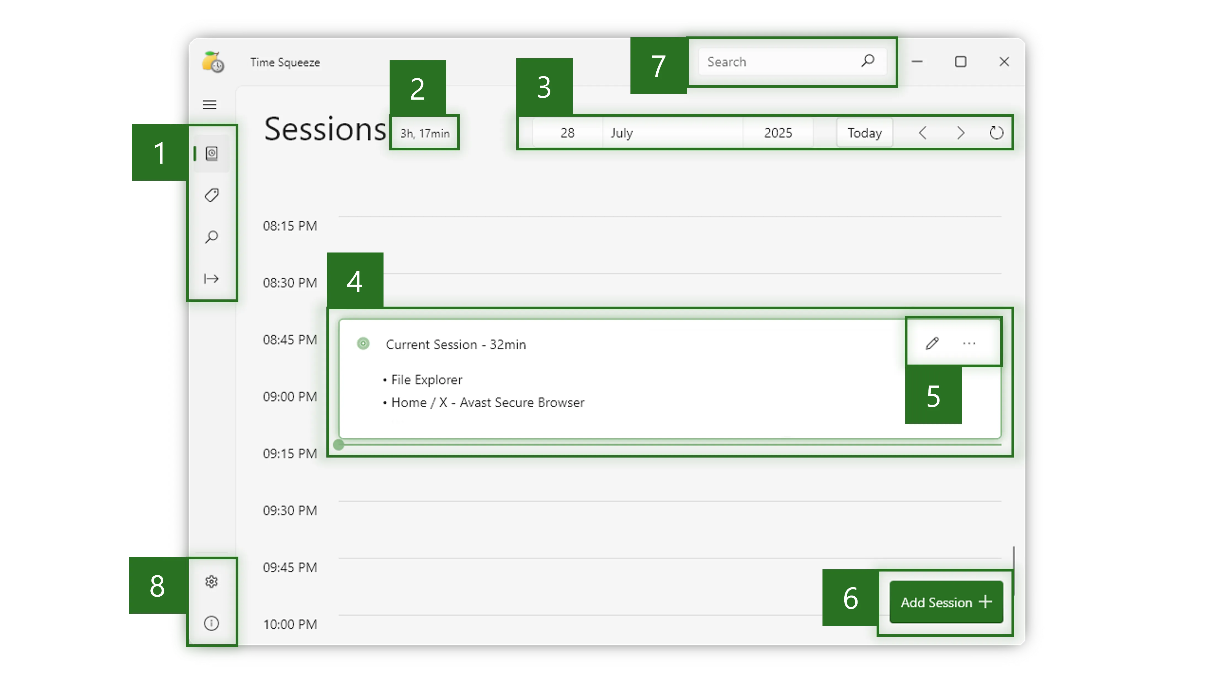Open the app info icon
The image size is (1214, 683).
pyautogui.click(x=212, y=623)
